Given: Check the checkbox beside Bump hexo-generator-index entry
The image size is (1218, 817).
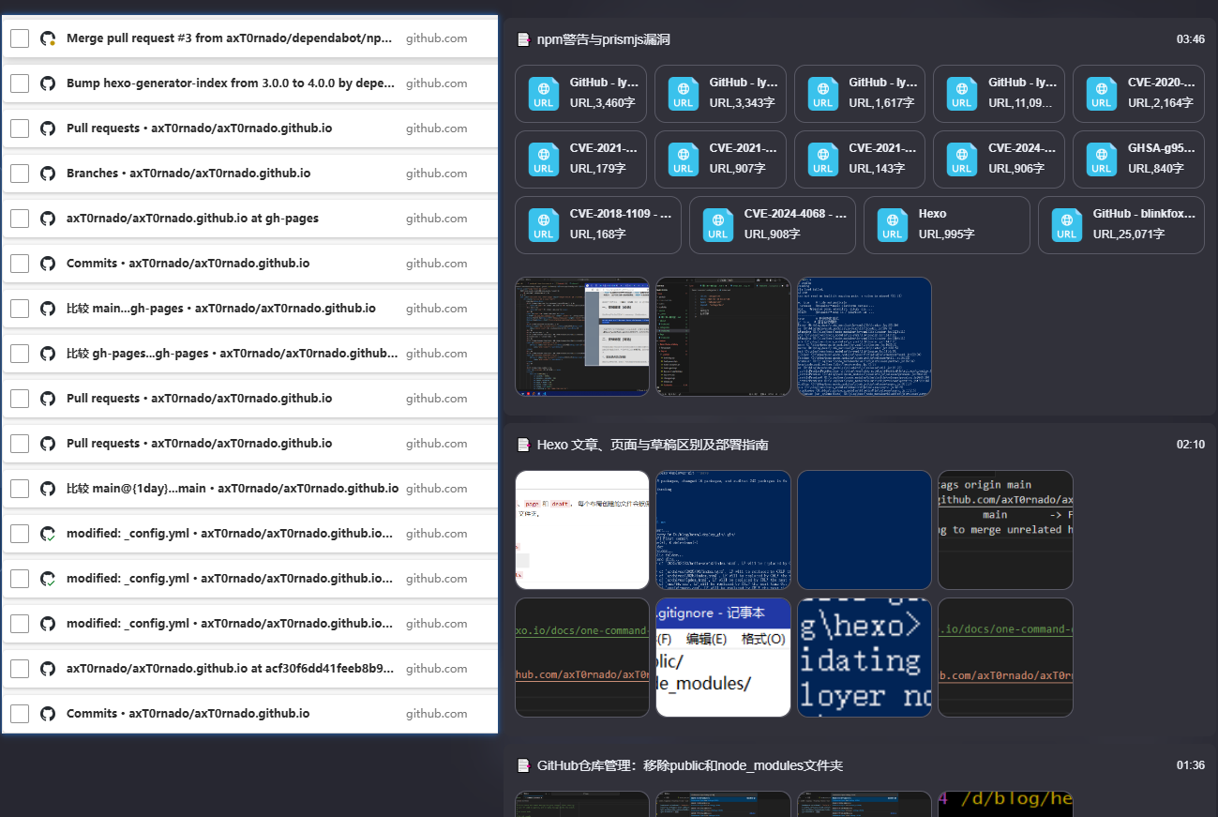Looking at the screenshot, I should 20,83.
